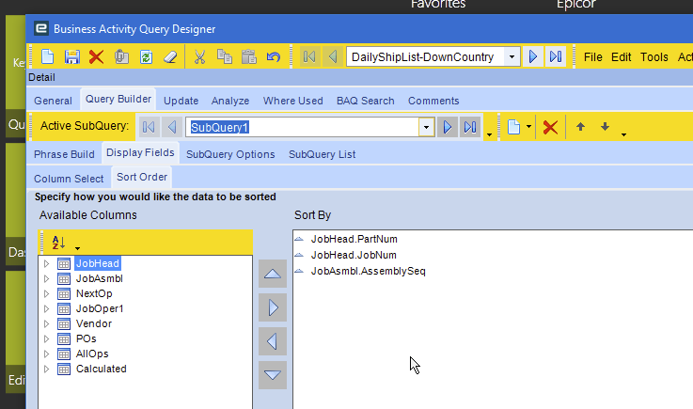Go to first query record in main toolbar
Viewport: 693px width, 409px height.
(309, 56)
